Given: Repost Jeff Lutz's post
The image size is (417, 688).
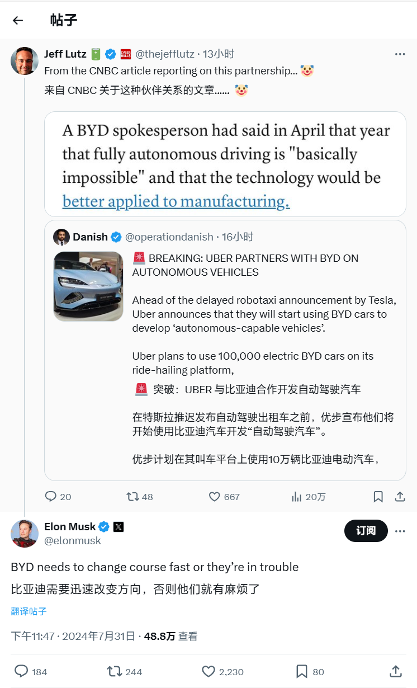Looking at the screenshot, I should [132, 497].
